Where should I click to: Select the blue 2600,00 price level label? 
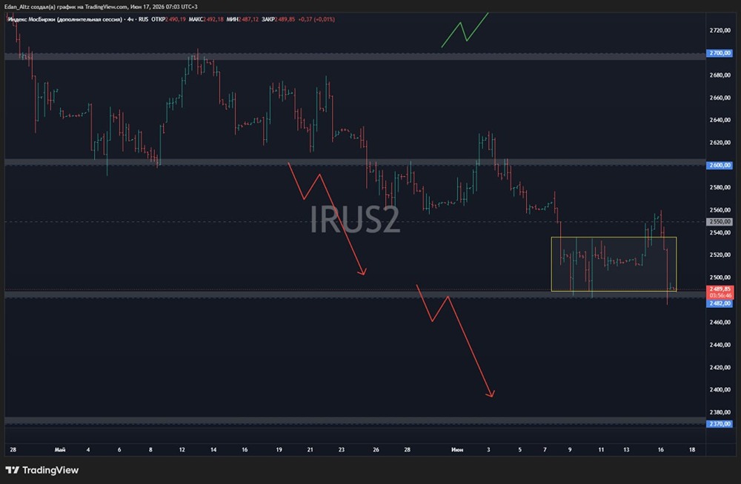click(x=720, y=165)
